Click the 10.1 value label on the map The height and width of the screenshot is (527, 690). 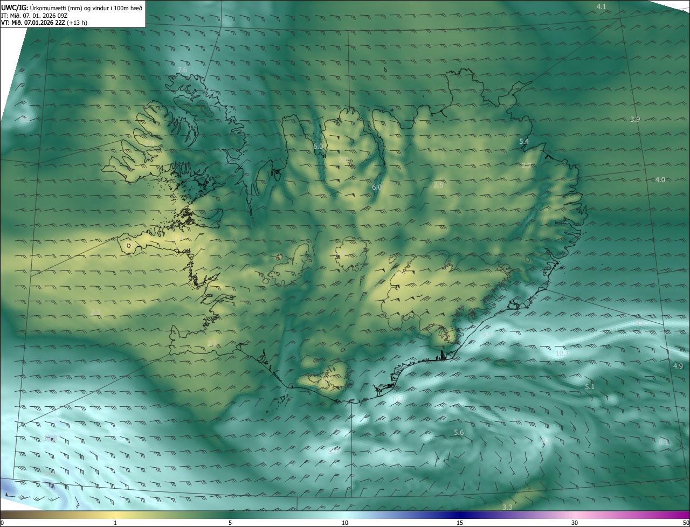click(562, 353)
